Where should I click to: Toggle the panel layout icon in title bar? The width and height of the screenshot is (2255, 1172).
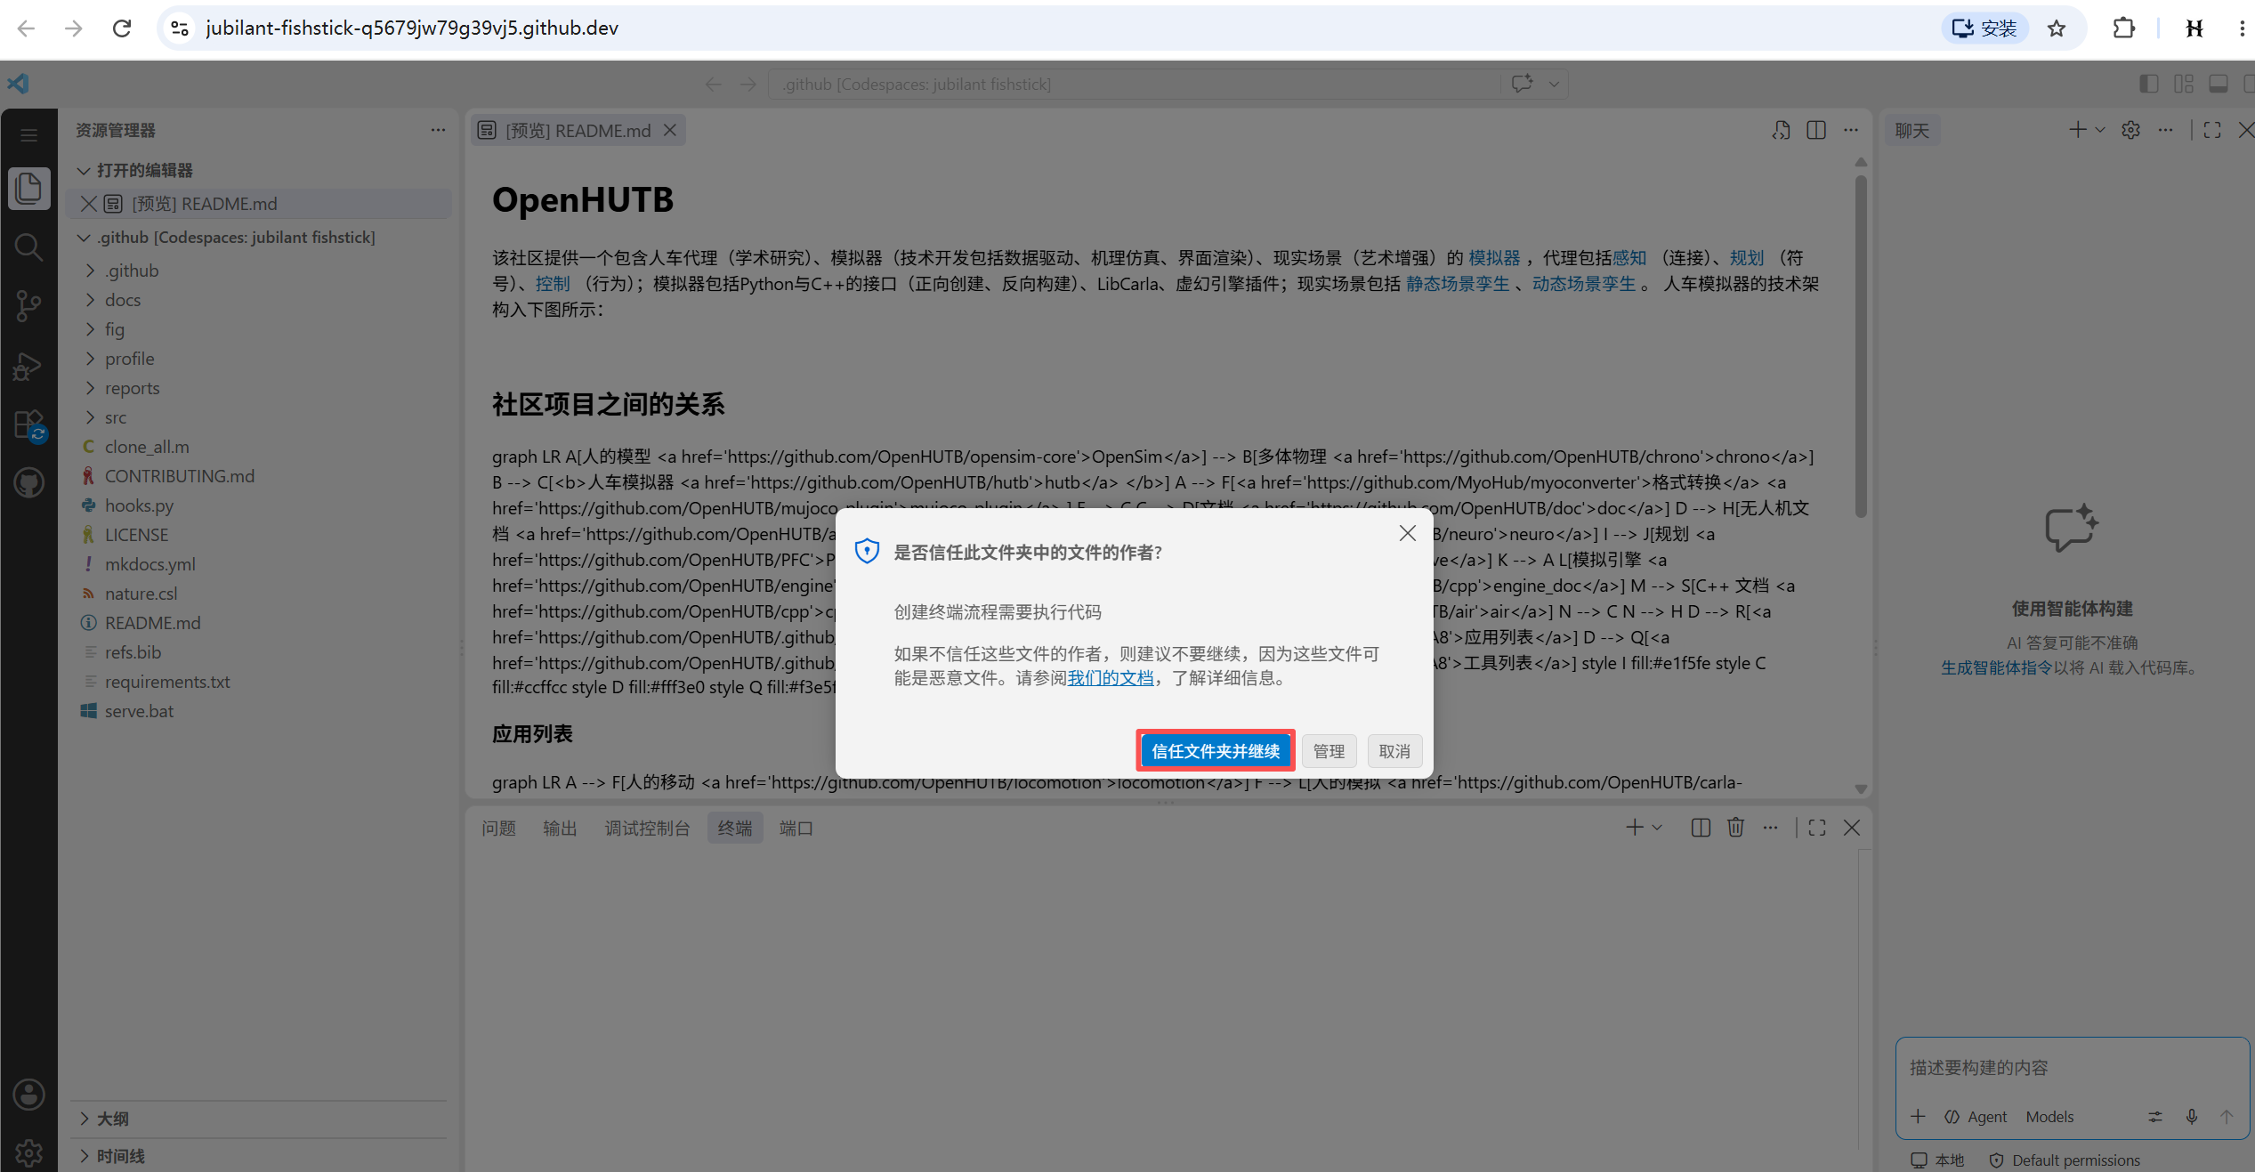coord(2219,84)
